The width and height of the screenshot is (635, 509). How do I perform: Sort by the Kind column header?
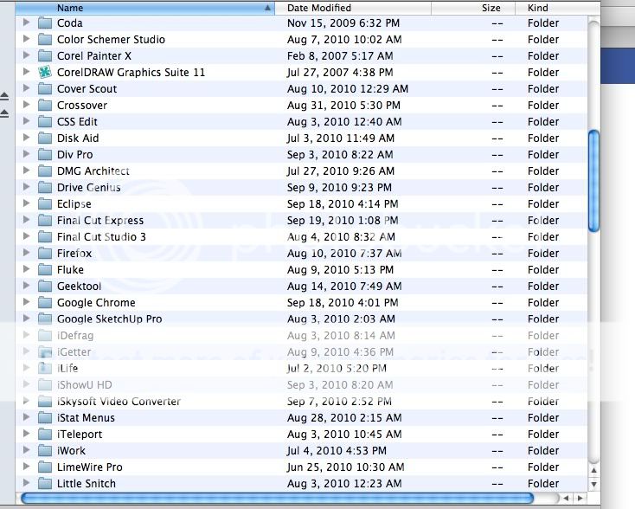coord(557,8)
